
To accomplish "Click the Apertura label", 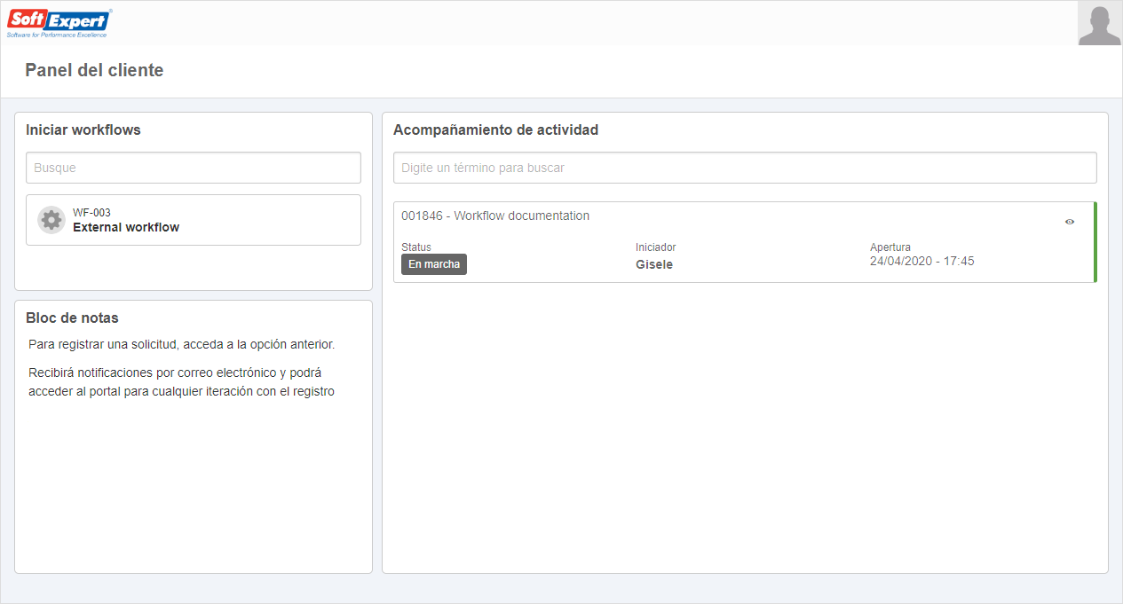I will point(890,247).
